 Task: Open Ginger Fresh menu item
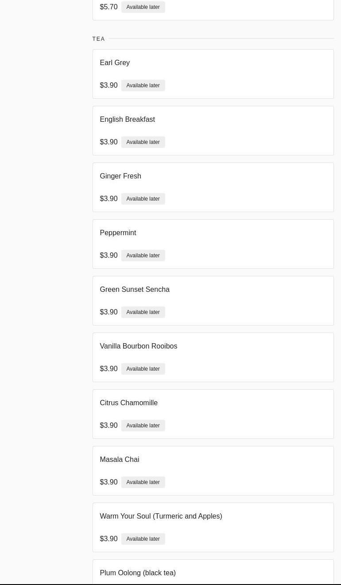coord(120,176)
